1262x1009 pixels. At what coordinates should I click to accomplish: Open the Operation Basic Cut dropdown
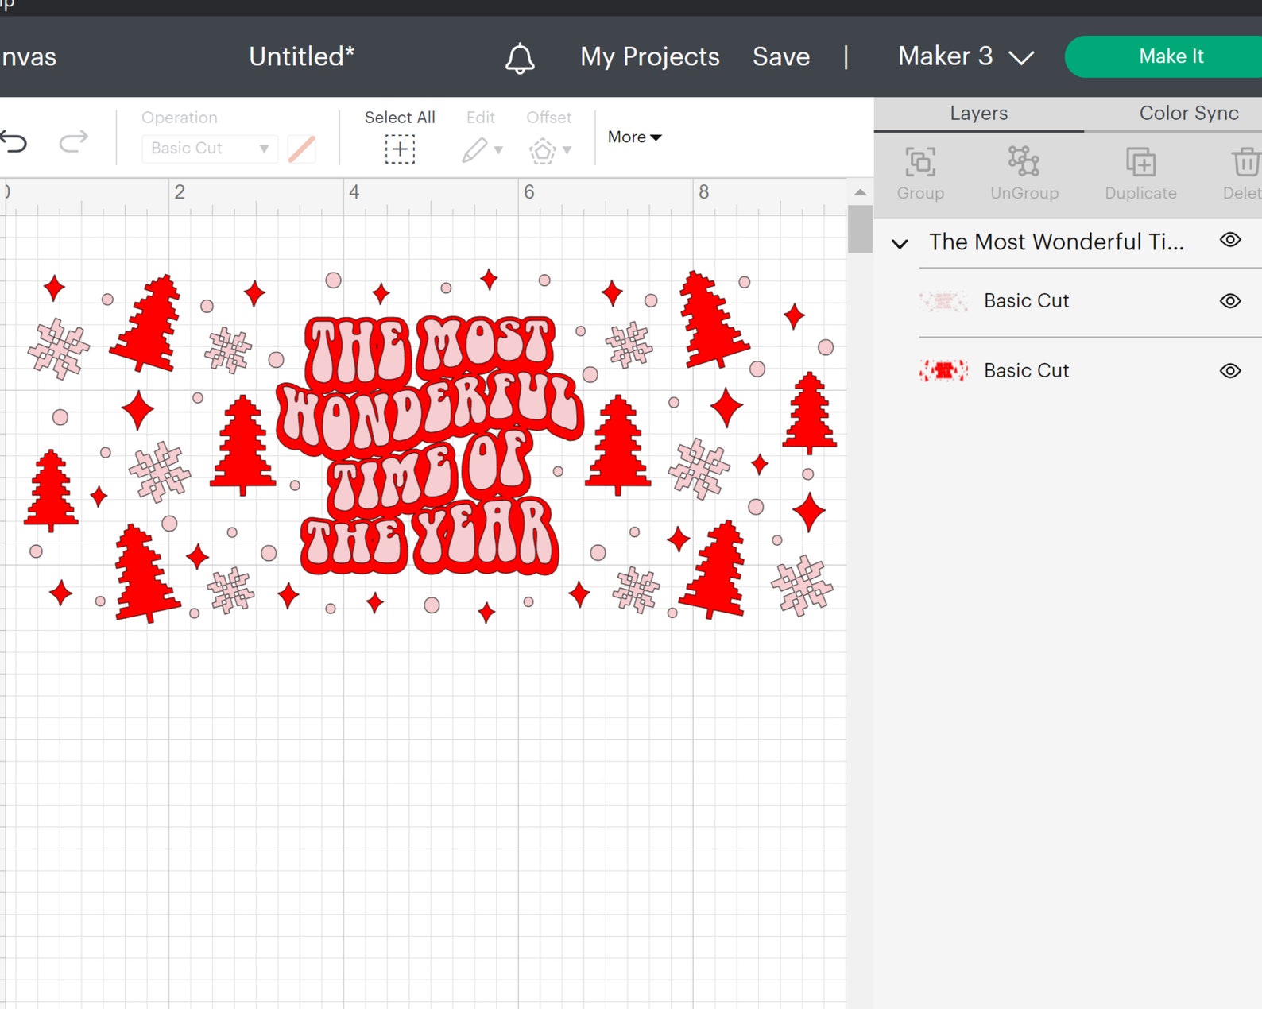(210, 149)
